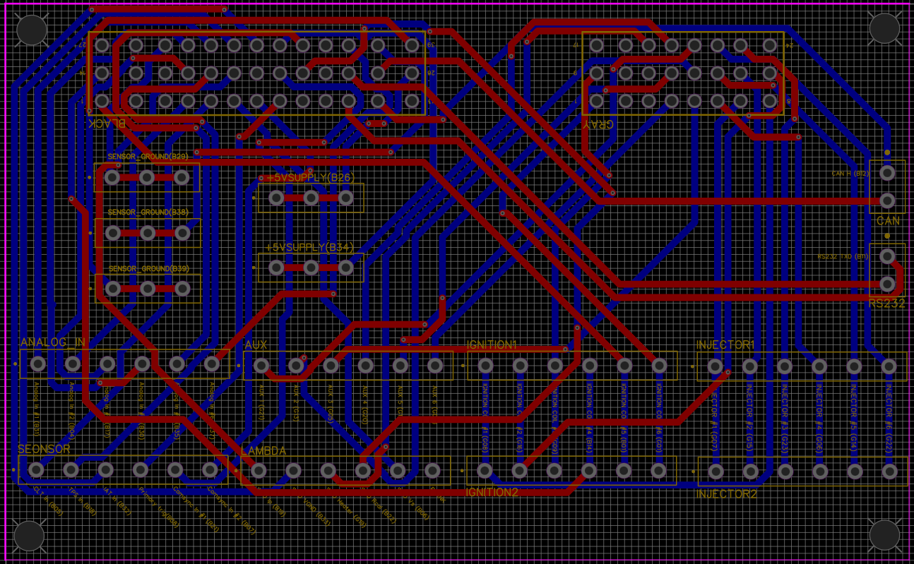The height and width of the screenshot is (564, 914).
Task: Click the RS232 TXD (B11) pad
Action: 887,256
